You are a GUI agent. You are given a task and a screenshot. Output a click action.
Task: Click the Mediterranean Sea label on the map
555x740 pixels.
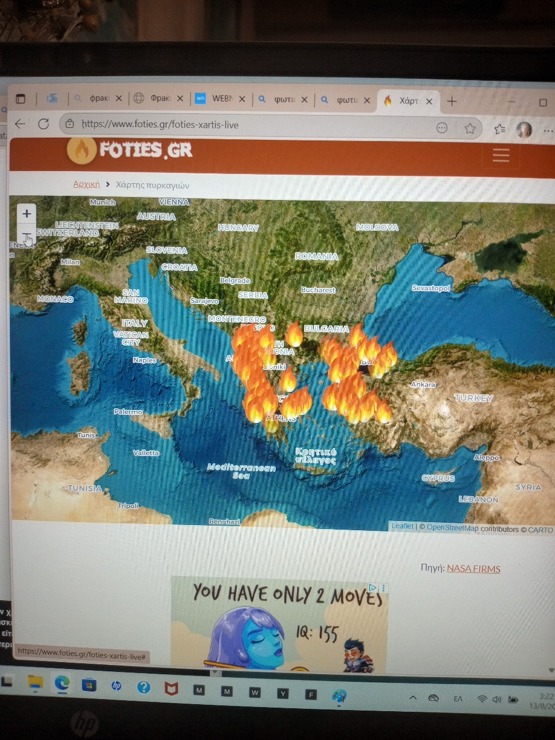[241, 471]
